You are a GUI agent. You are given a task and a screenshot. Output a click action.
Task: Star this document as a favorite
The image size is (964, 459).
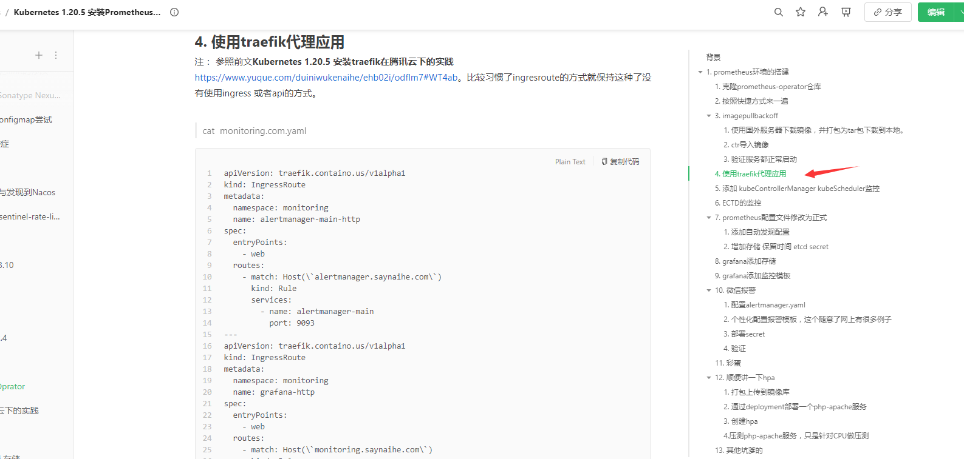point(801,12)
